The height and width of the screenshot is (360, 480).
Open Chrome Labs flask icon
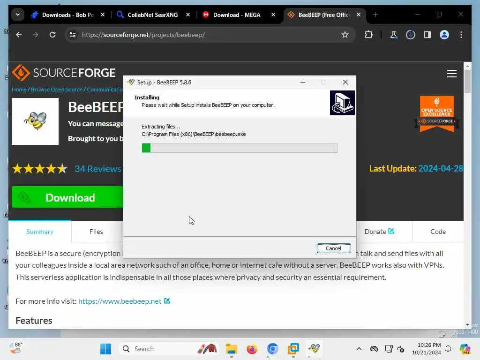click(393, 35)
